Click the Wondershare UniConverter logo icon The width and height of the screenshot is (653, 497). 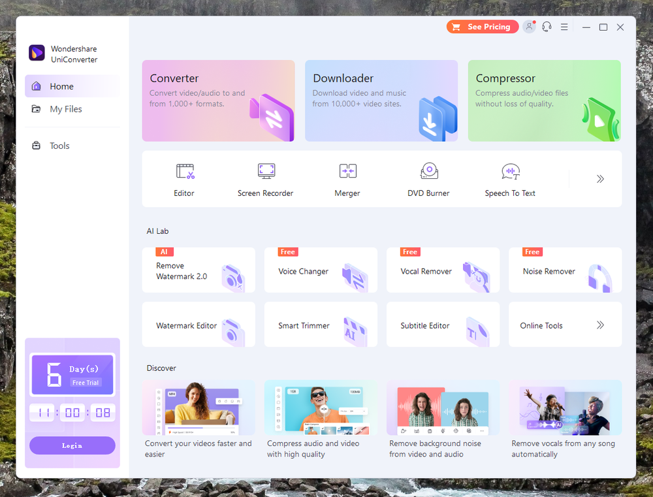(x=37, y=53)
